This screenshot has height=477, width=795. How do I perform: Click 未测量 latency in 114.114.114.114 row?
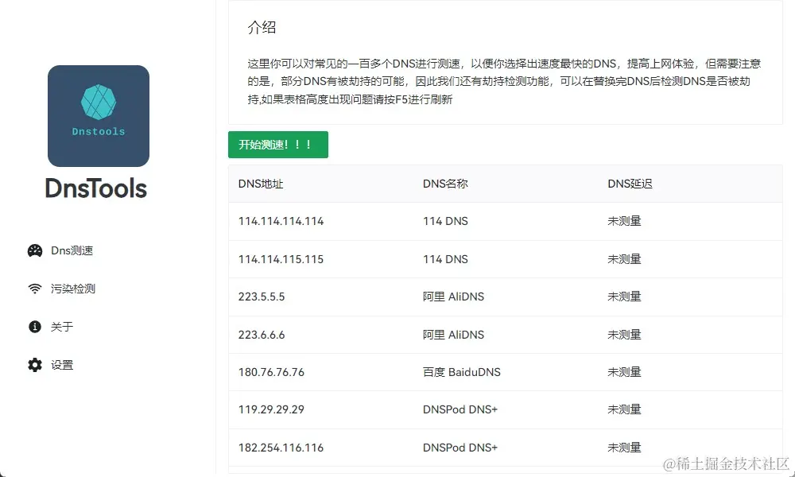pos(624,222)
